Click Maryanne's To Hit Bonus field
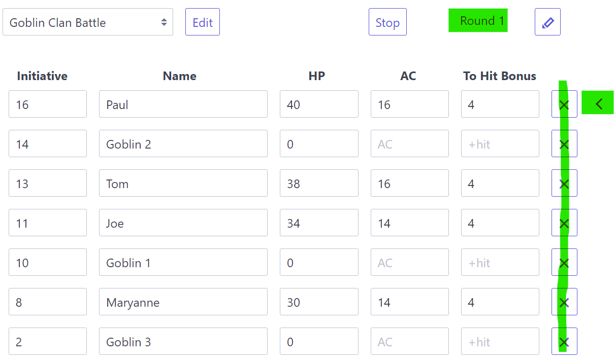The height and width of the screenshot is (362, 616). point(500,302)
